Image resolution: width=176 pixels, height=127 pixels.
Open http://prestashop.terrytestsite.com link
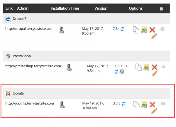point(33,66)
